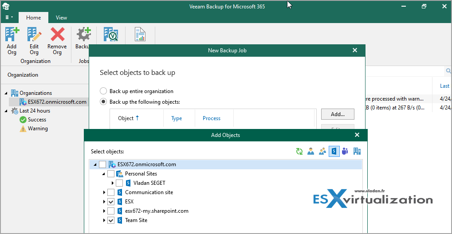Filter by Teams icon in Add Objects
Screen dimensions: 452x234
[345, 151]
